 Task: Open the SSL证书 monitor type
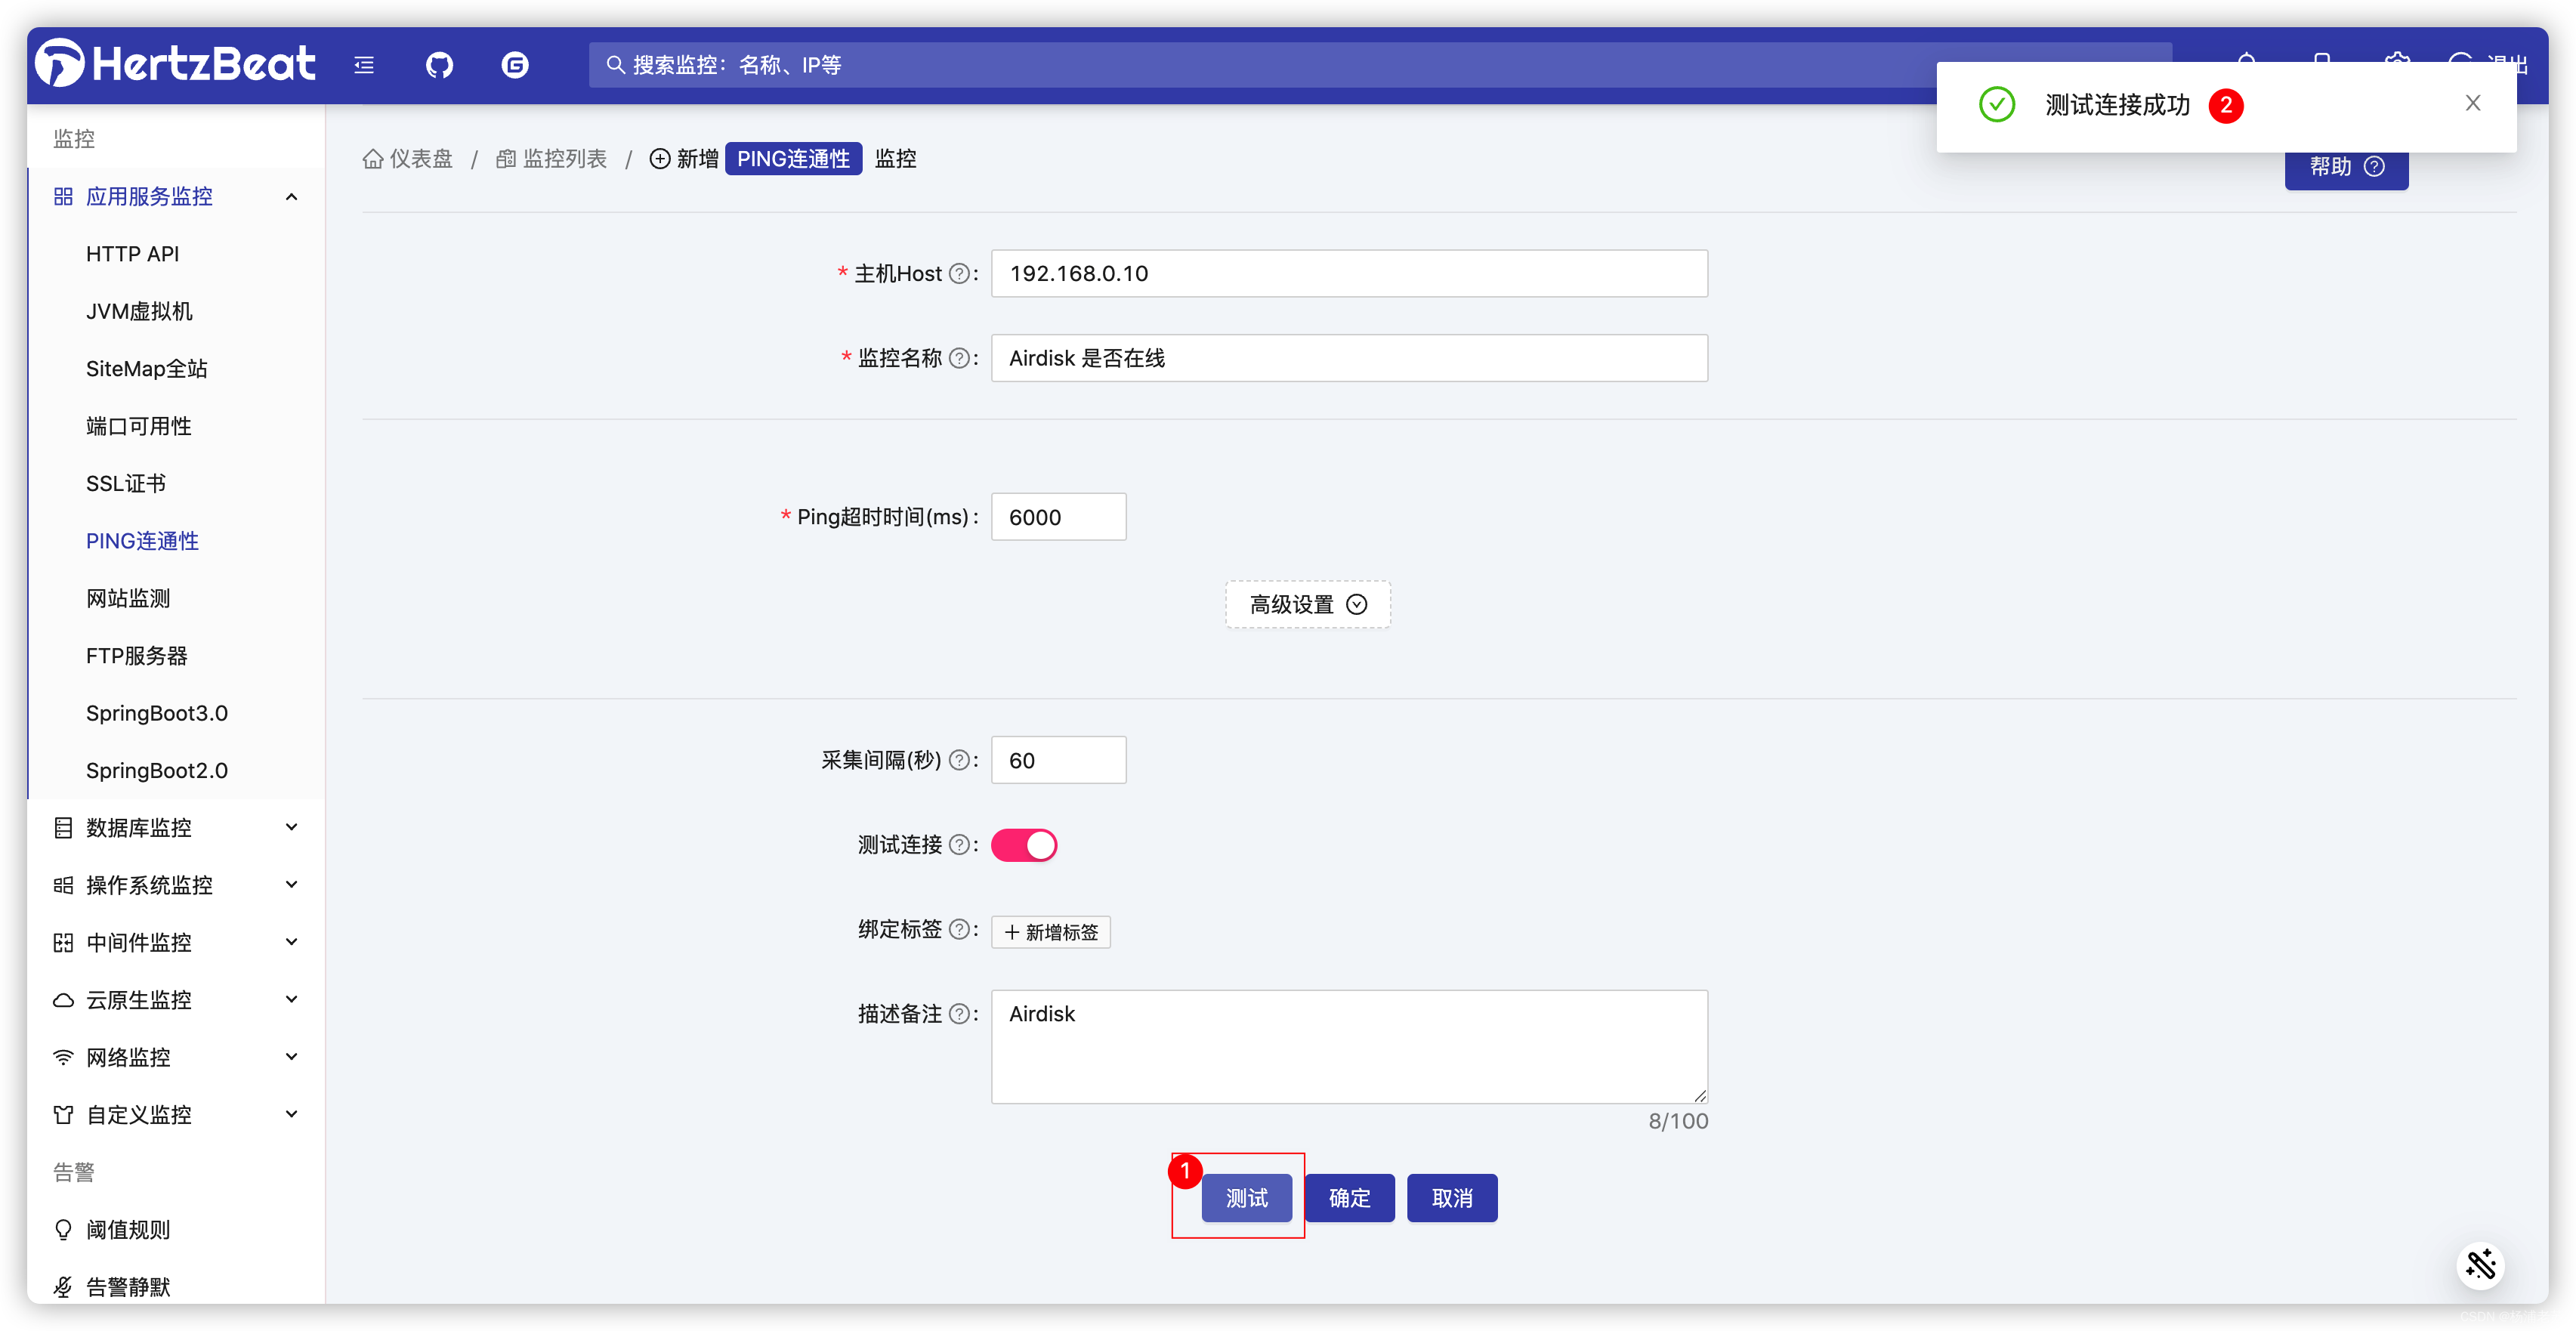126,484
